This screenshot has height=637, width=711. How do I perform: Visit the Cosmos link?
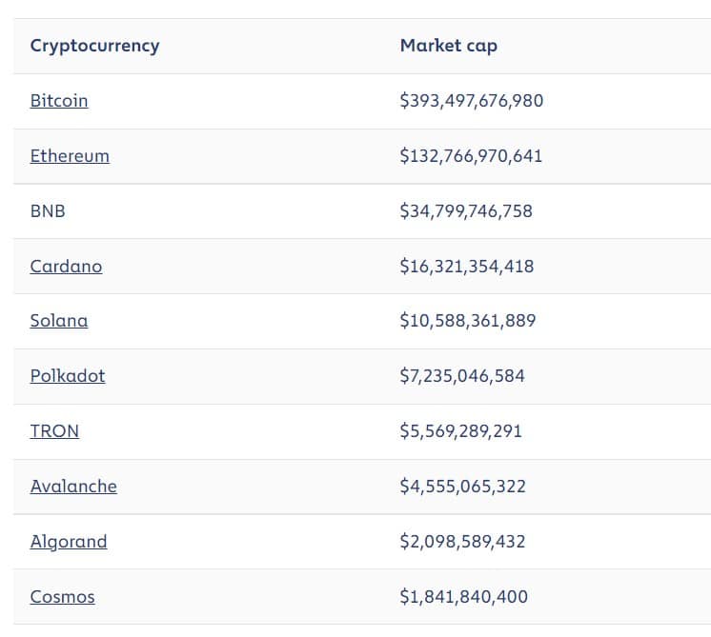point(63,597)
